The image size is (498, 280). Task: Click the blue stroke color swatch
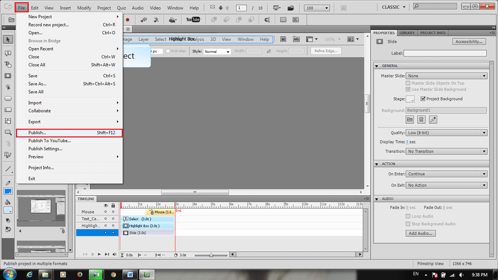(8, 191)
